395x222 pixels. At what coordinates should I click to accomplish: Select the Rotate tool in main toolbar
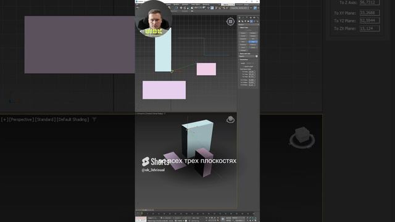pos(185,8)
